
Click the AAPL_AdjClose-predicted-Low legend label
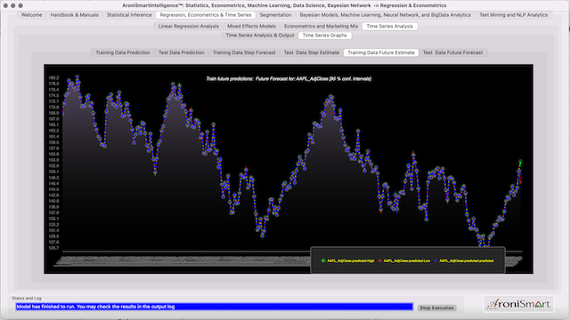407,260
